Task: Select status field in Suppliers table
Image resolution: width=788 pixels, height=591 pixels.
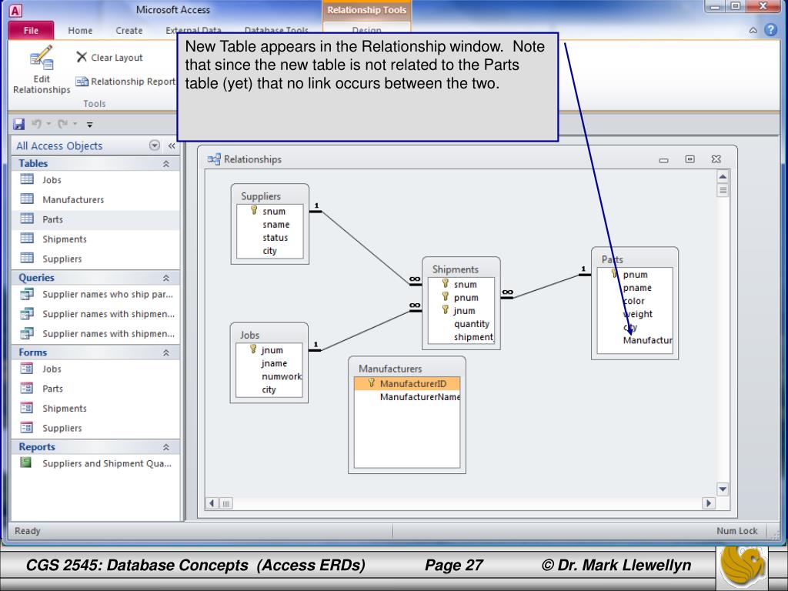Action: click(270, 238)
